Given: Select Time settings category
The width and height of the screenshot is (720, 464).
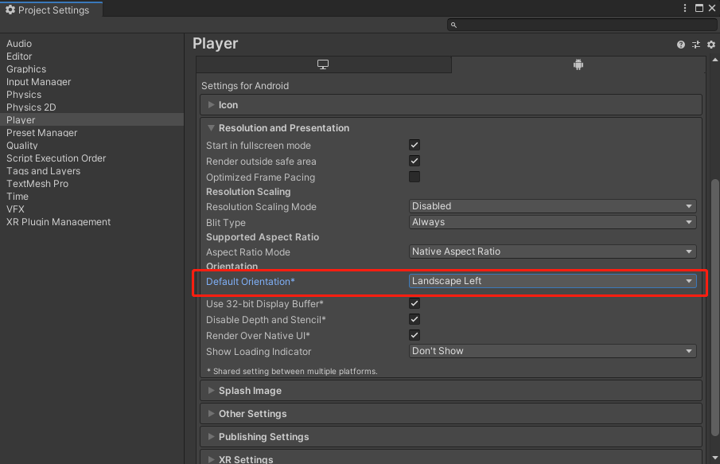Looking at the screenshot, I should tap(91, 196).
